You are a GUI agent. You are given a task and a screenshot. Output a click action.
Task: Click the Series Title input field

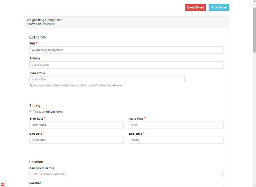(x=107, y=79)
